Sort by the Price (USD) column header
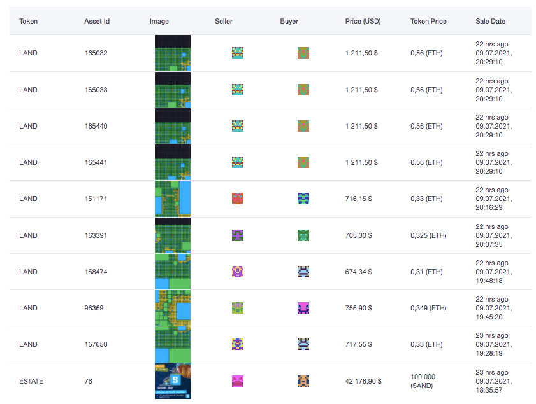Viewport: 536px width, 404px height. 363,21
